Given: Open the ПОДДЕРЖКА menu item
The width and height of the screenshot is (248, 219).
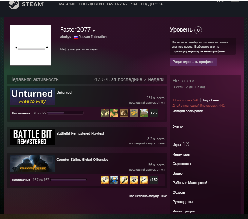Looking at the screenshot, I should [152, 4].
